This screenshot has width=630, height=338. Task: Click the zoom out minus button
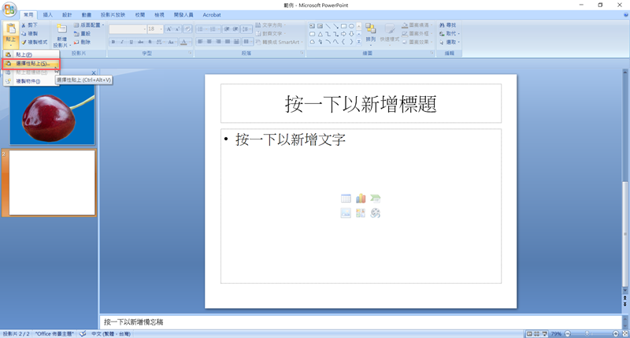coord(568,333)
